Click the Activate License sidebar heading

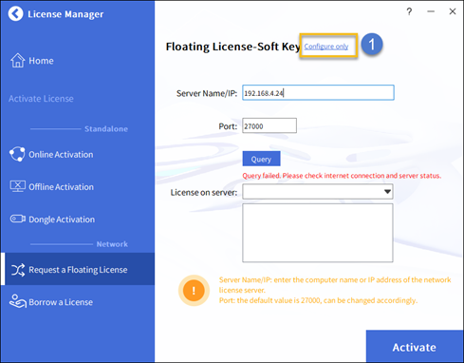(x=41, y=99)
